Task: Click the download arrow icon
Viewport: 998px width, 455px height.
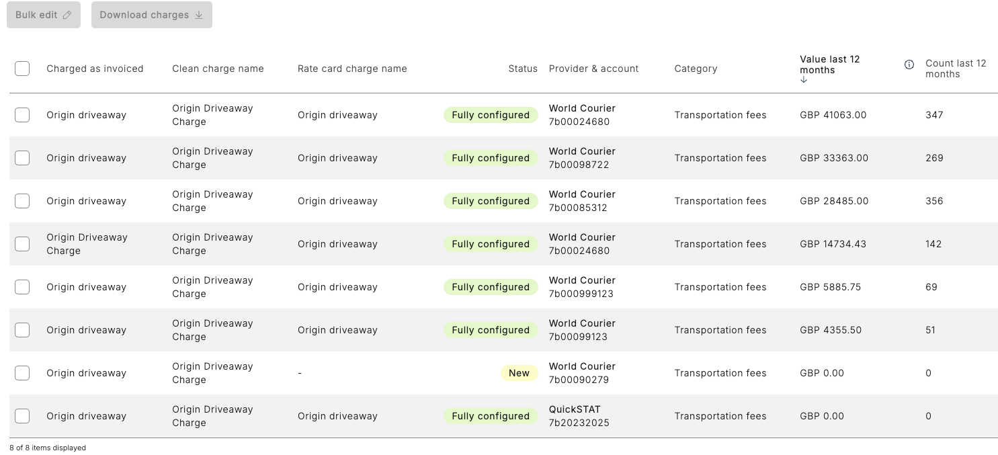Action: click(199, 15)
